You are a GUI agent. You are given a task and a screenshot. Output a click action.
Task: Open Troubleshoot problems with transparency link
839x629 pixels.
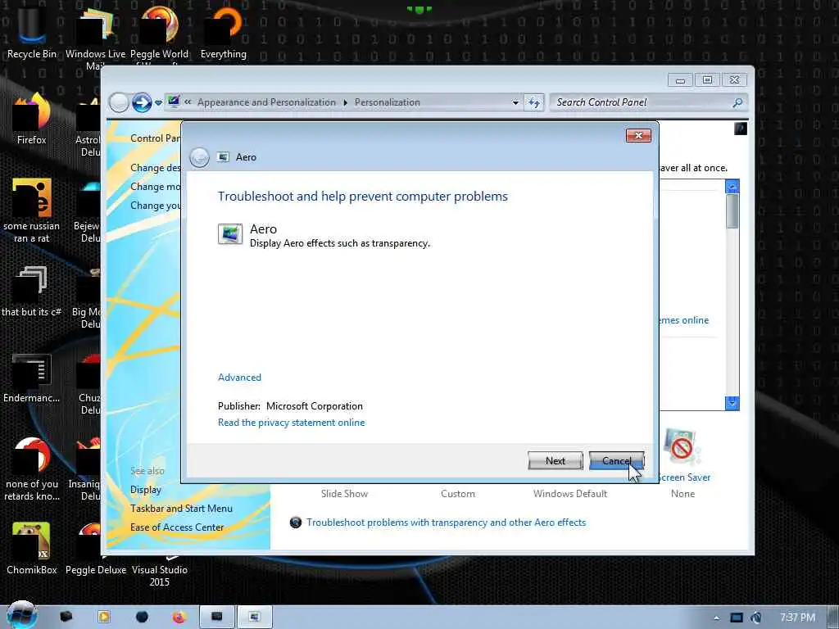point(446,522)
